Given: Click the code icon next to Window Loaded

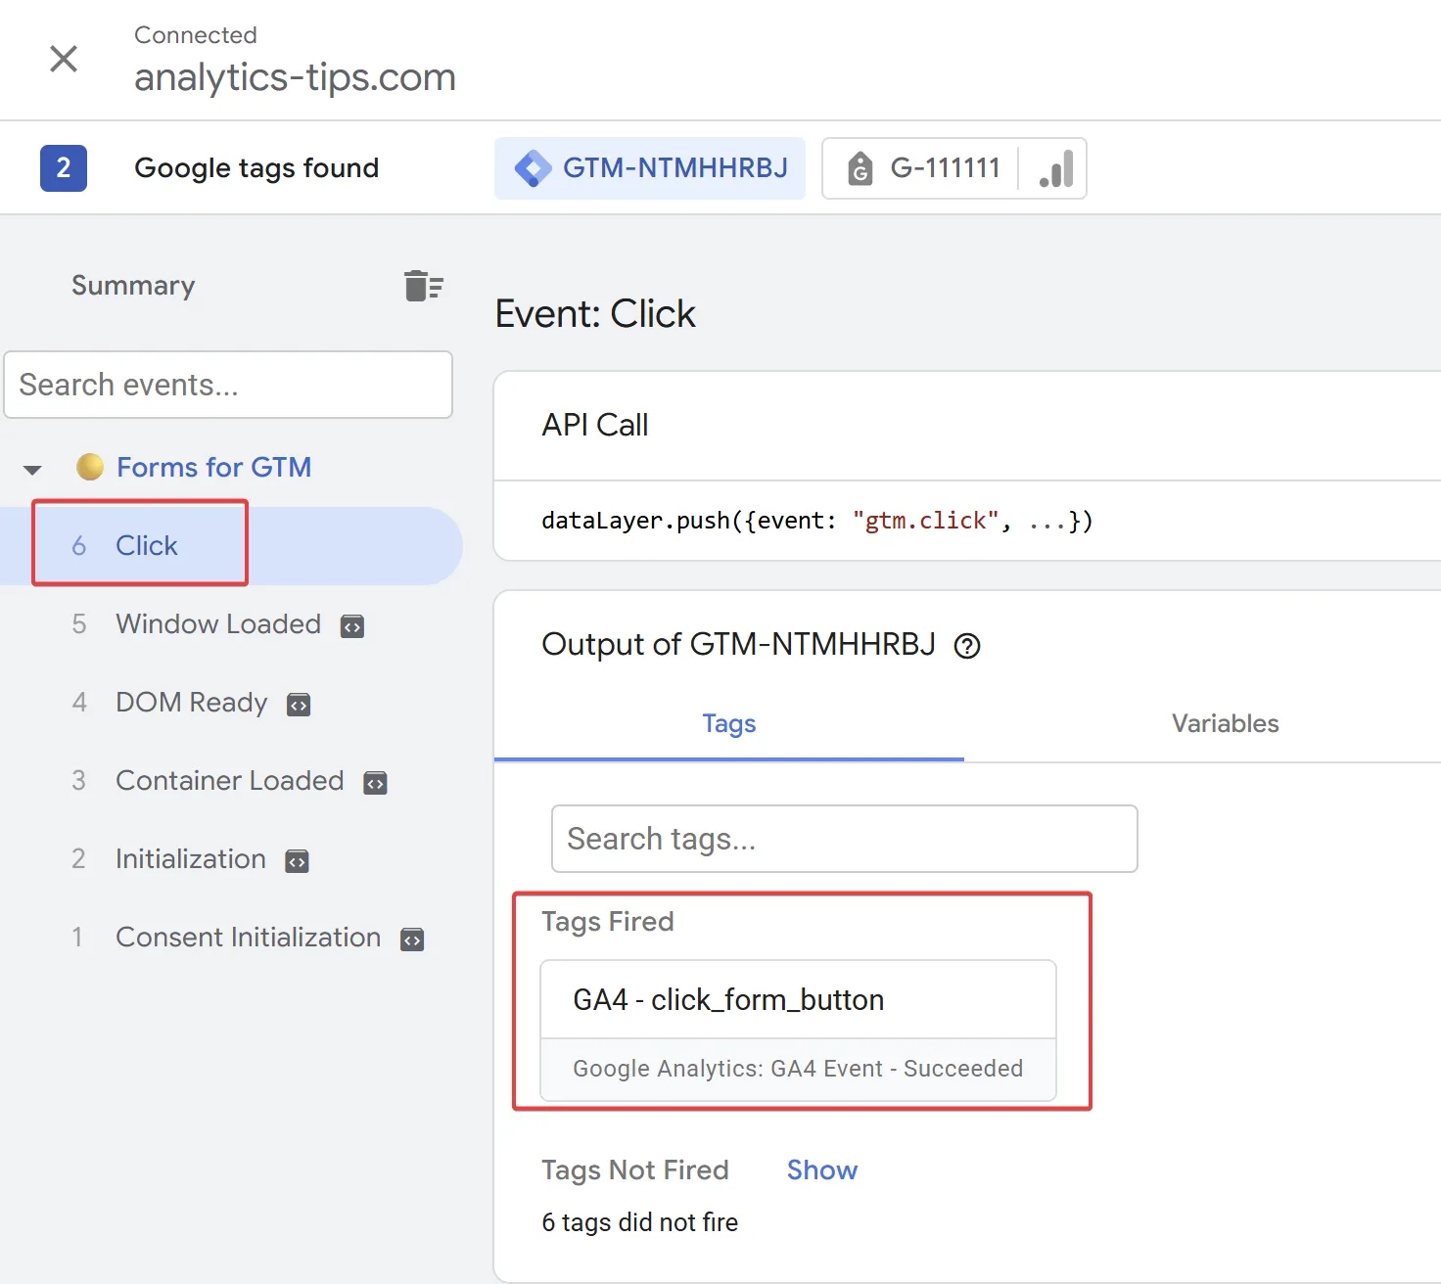Looking at the screenshot, I should 352,626.
